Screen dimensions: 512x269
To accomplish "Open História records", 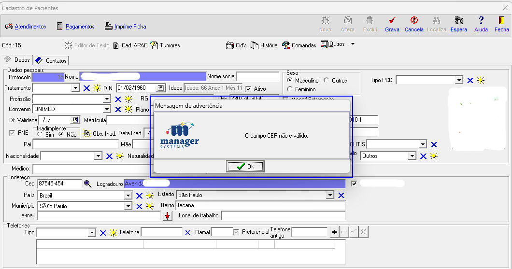I will [x=264, y=45].
